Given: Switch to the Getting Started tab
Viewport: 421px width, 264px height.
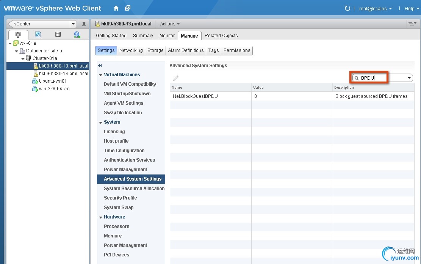Looking at the screenshot, I should 111,36.
